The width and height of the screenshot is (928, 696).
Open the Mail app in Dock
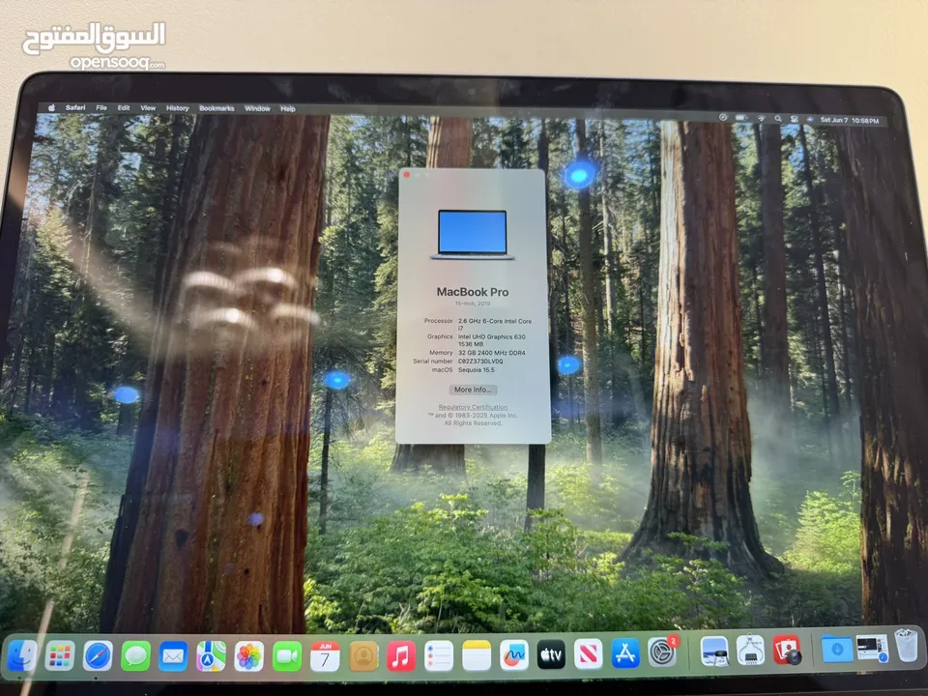173,655
